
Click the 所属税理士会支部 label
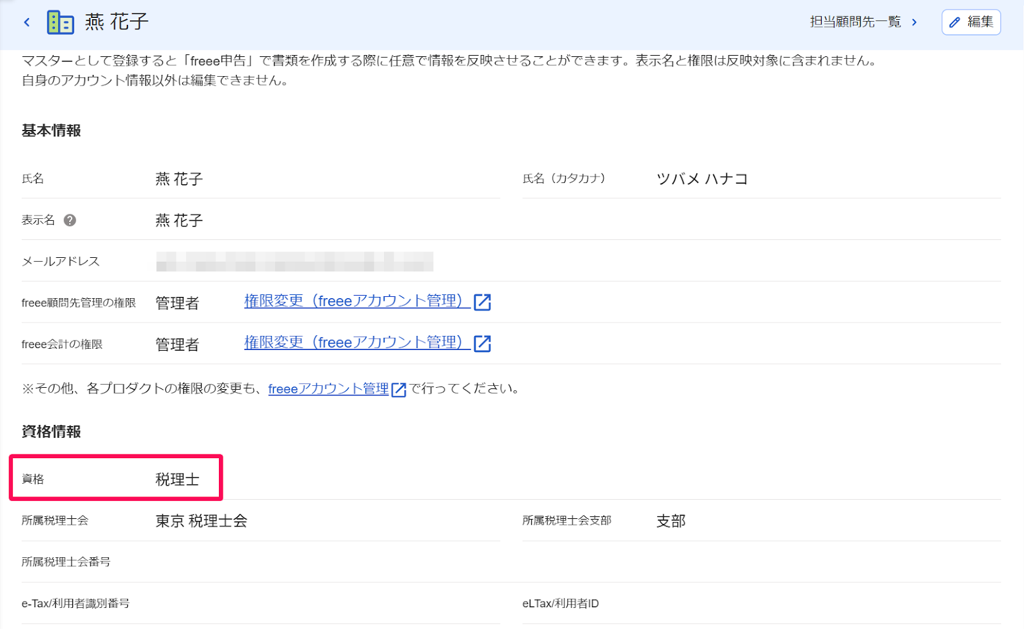point(567,520)
